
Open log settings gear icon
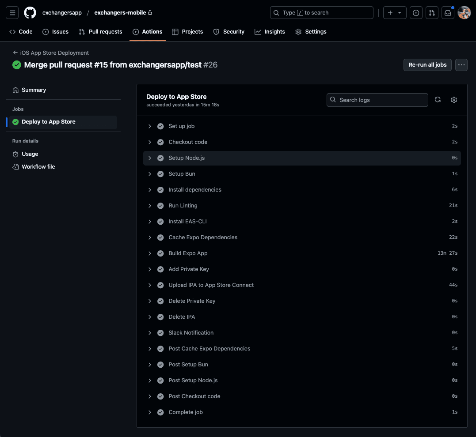point(454,100)
